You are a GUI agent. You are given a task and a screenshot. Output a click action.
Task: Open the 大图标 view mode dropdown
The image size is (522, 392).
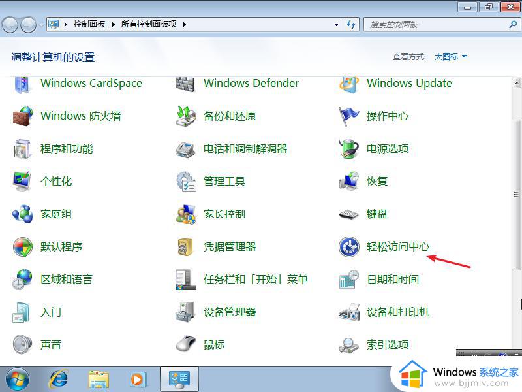(450, 57)
